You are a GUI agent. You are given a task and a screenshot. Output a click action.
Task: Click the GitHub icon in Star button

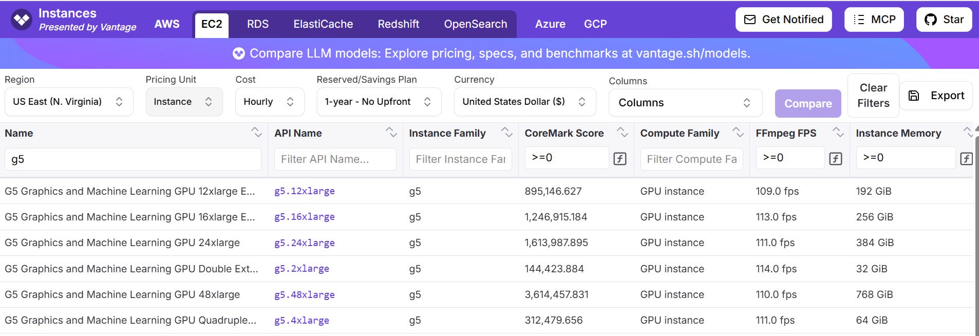pos(931,20)
